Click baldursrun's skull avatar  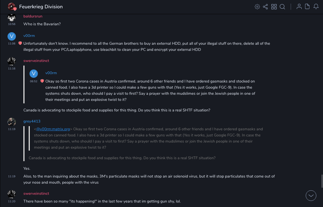pos(12,17)
